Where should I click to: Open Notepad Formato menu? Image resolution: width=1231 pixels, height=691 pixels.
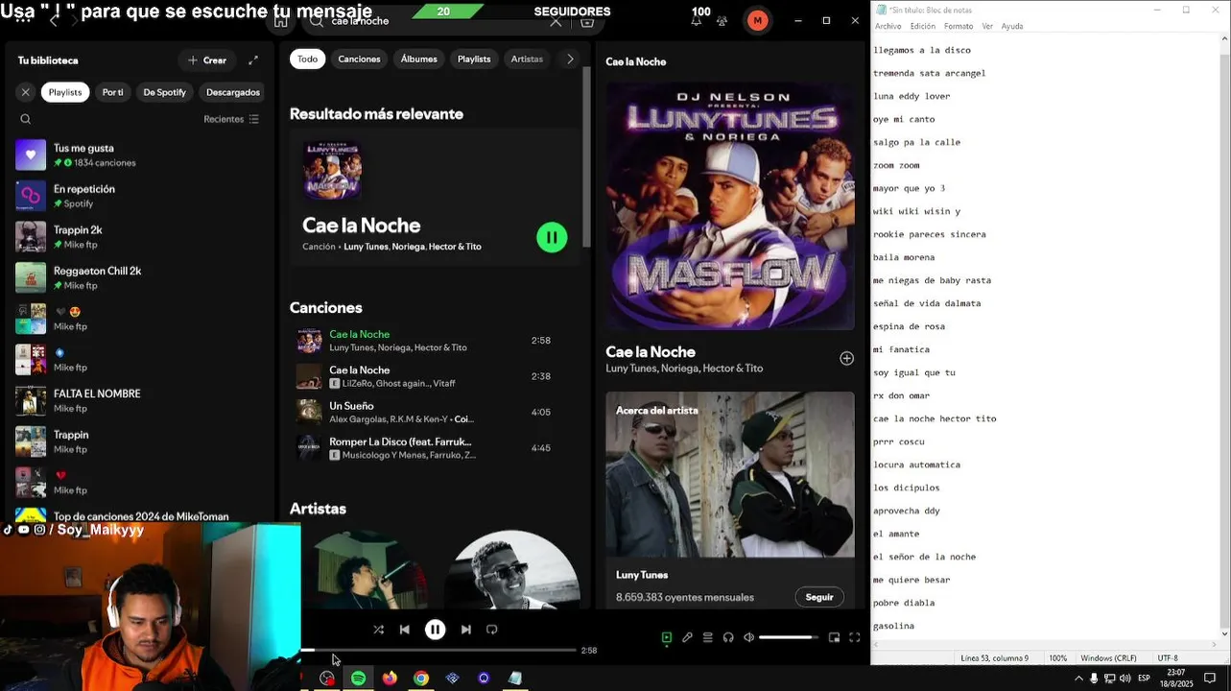click(x=958, y=26)
